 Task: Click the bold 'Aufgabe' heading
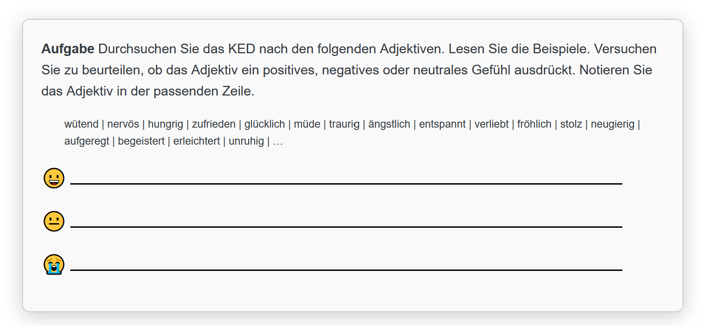click(68, 49)
